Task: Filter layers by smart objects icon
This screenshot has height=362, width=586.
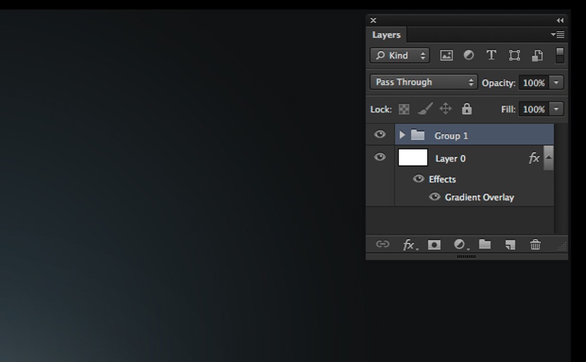Action: [537, 55]
